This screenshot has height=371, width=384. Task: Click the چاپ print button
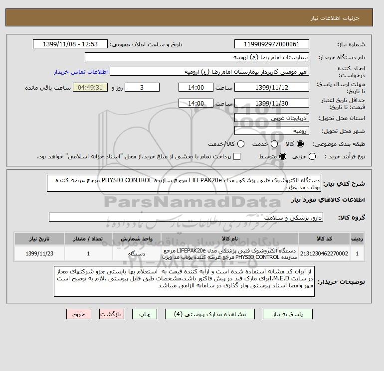[145, 314]
